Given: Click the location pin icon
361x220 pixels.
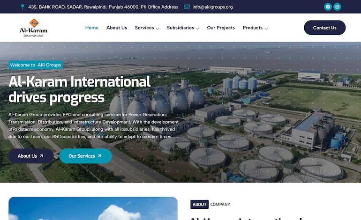Looking at the screenshot, I should (23, 7).
